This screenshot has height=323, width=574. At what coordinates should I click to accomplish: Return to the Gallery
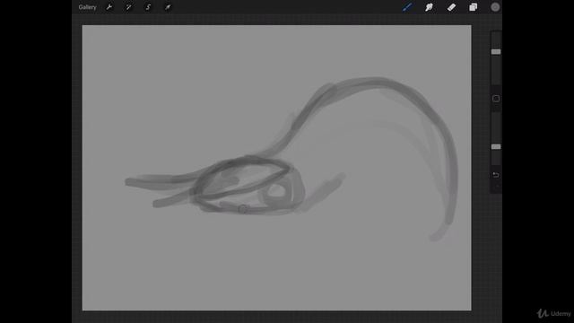pyautogui.click(x=87, y=7)
